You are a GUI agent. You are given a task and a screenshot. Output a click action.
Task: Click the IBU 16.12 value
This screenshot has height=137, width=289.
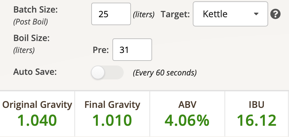click(x=256, y=120)
